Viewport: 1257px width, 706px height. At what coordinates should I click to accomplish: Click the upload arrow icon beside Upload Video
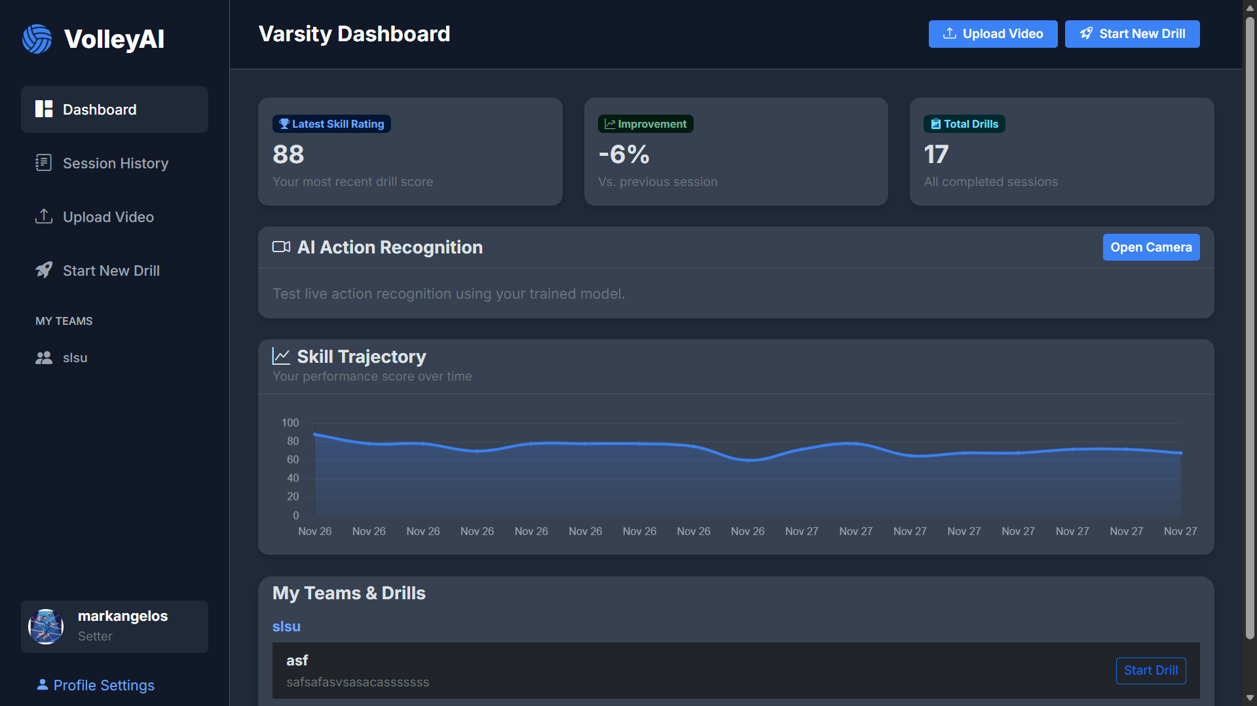click(x=43, y=216)
